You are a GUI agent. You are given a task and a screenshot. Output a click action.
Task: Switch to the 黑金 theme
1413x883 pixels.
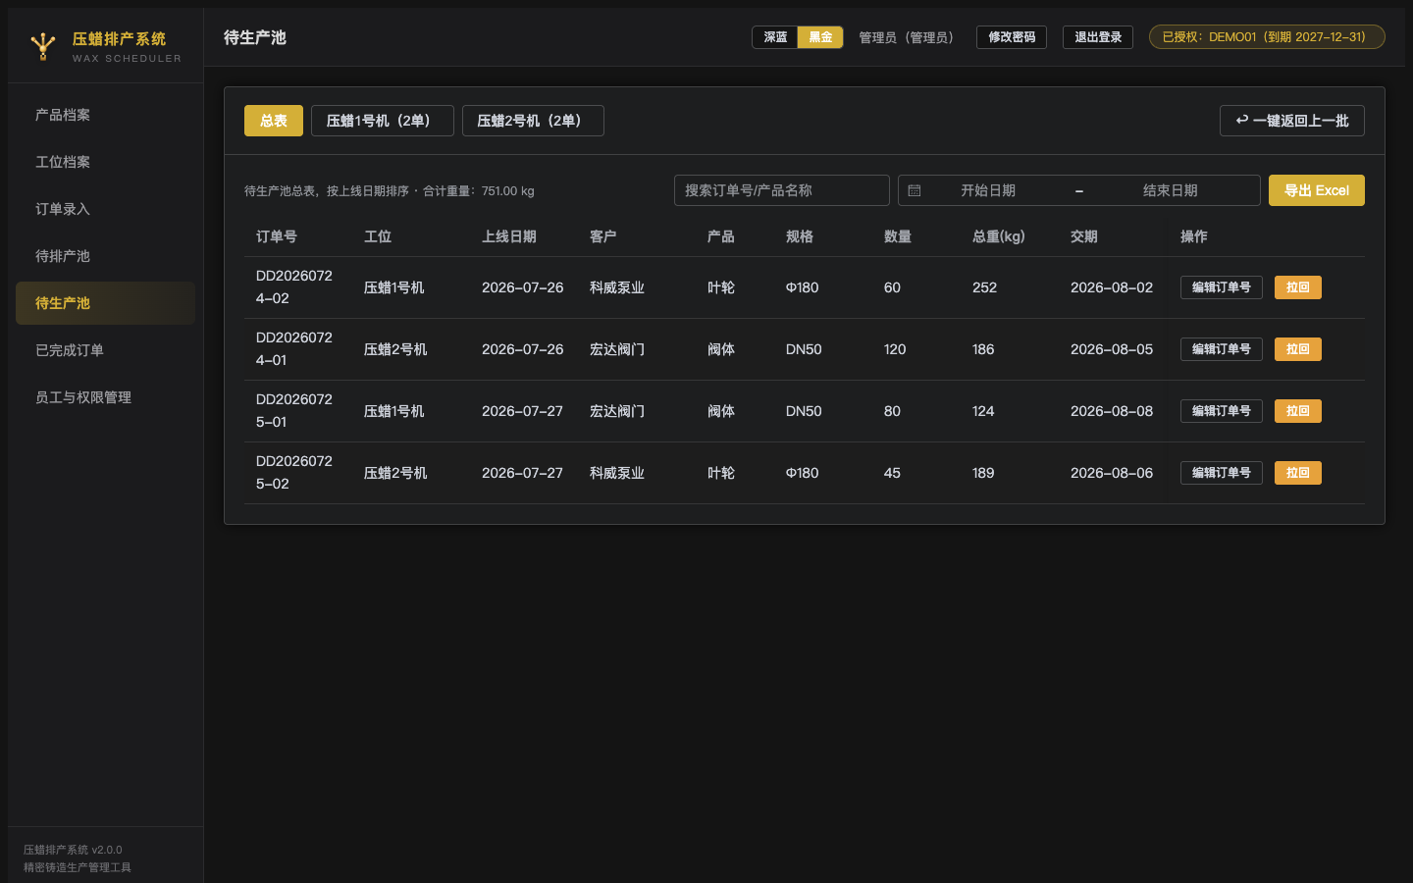[820, 37]
